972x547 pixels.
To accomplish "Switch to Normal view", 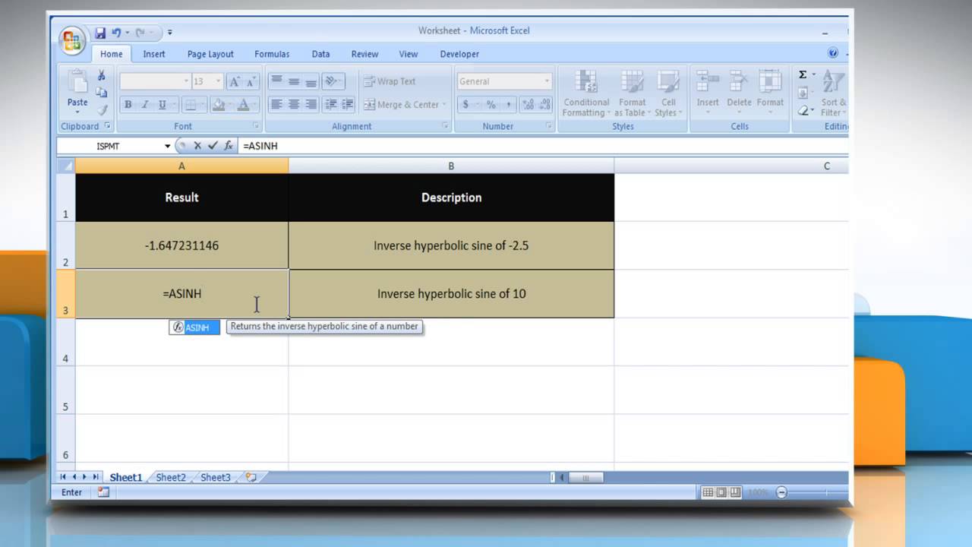I will pos(708,492).
